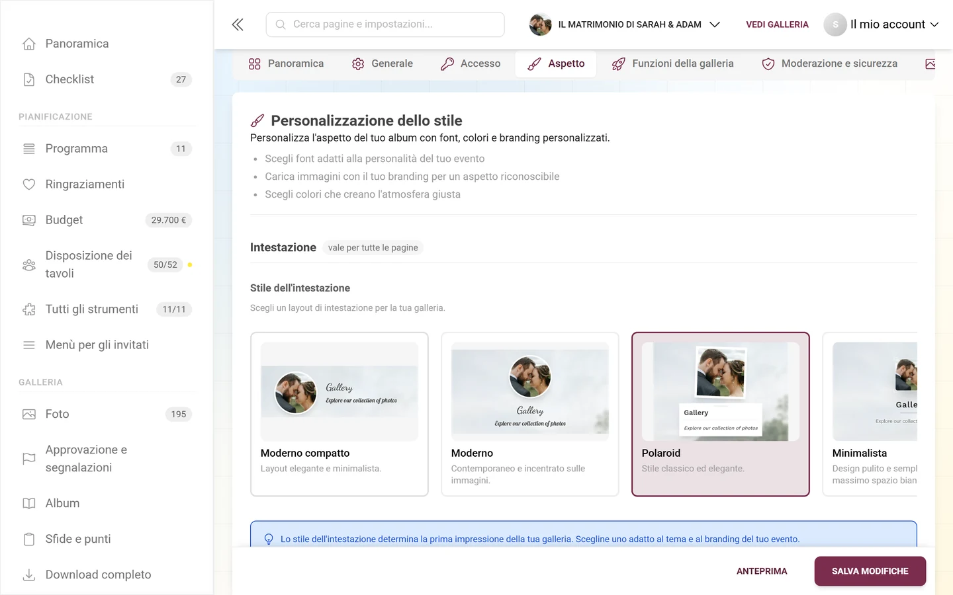The height and width of the screenshot is (595, 953).
Task: Expand the Il matrimonio di Sarah & Adam dropdown
Action: click(x=625, y=24)
